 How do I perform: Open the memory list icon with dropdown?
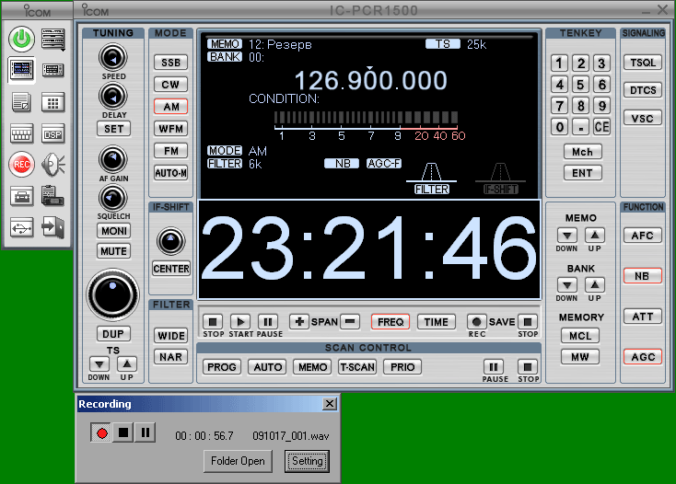coord(53,40)
